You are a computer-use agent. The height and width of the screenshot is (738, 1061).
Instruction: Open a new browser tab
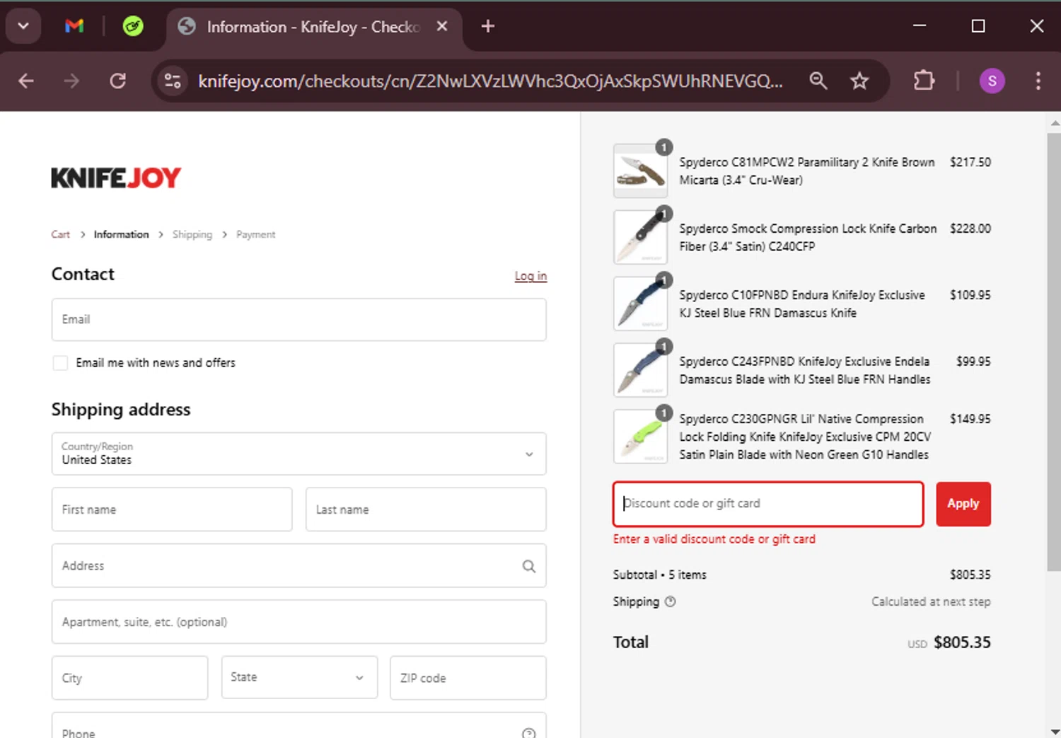tap(487, 26)
